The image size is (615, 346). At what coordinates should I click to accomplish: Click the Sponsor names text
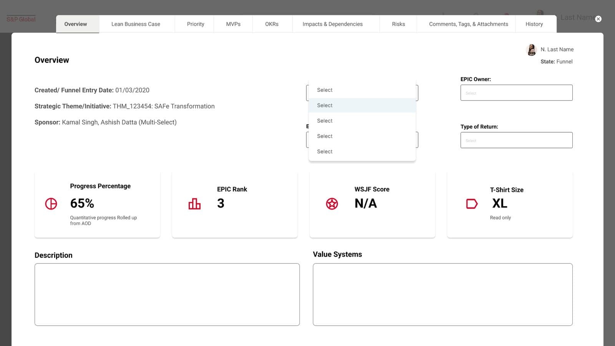coord(106,122)
